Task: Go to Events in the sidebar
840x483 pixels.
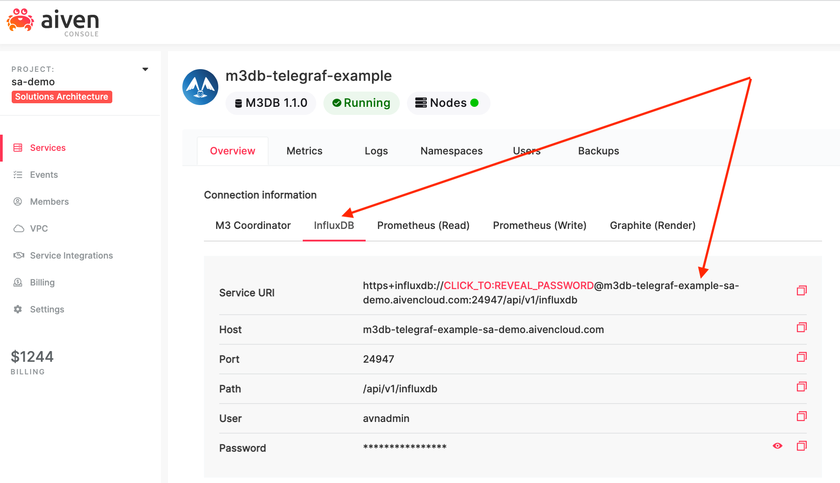Action: coord(44,175)
